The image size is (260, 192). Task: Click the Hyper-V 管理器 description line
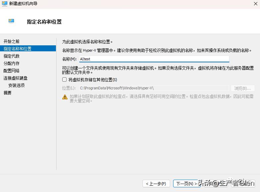(157, 50)
